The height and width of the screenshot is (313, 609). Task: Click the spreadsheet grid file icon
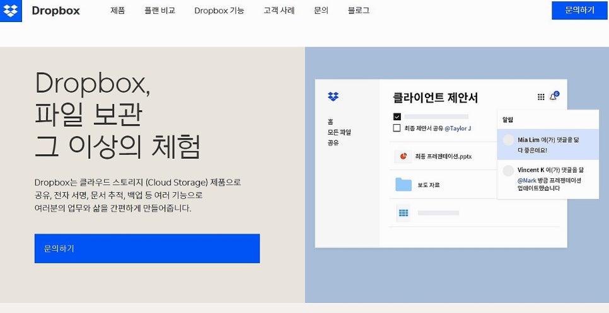tap(403, 213)
